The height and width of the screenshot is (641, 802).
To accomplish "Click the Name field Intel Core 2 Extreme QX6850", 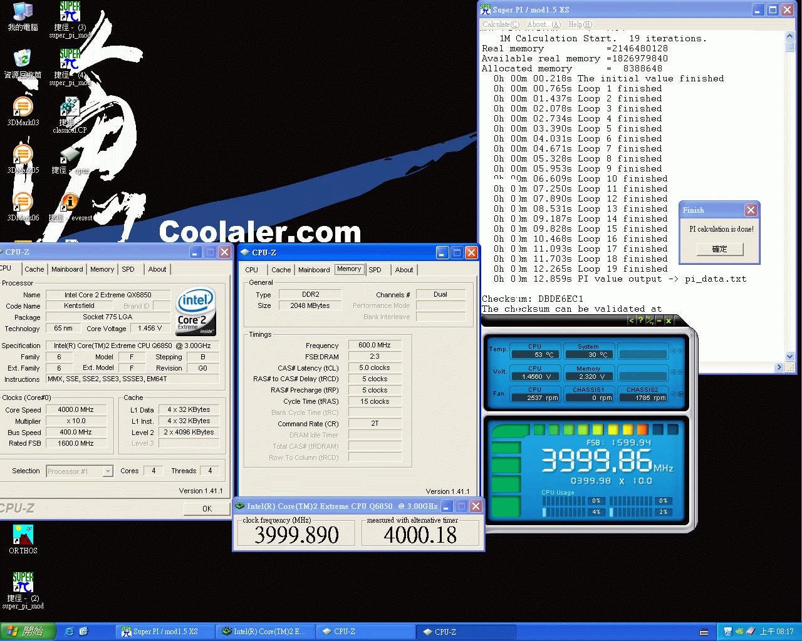I will (108, 295).
